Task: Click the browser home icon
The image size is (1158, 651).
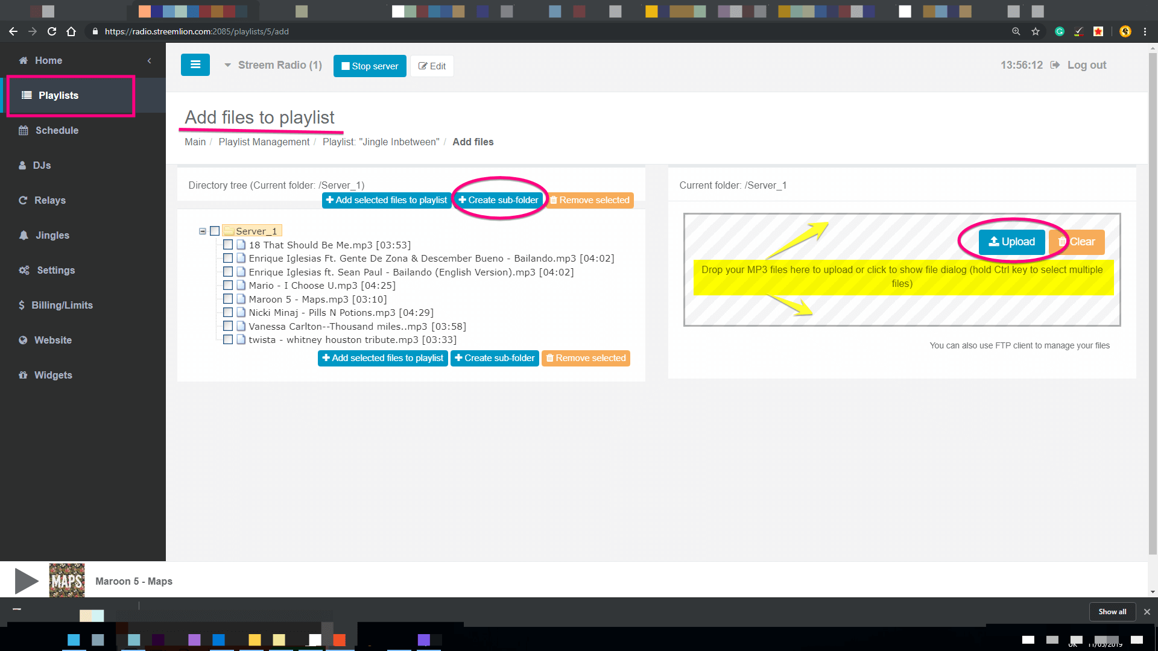Action: pyautogui.click(x=71, y=31)
